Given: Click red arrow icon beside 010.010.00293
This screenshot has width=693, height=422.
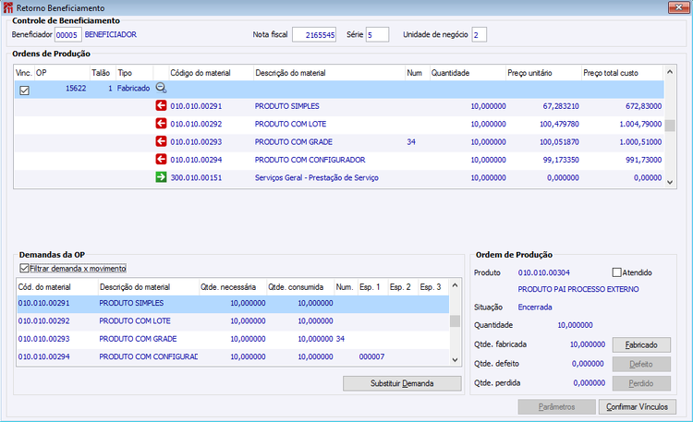Looking at the screenshot, I should [x=161, y=141].
